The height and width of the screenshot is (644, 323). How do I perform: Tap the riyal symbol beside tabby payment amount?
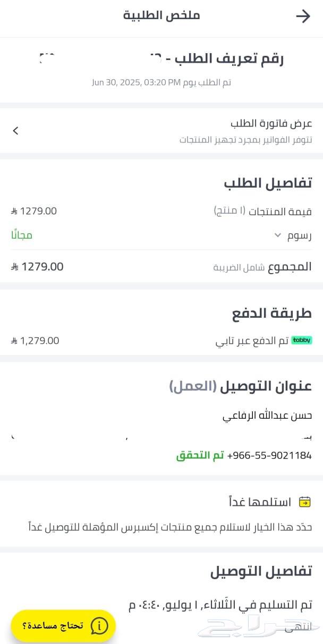14,341
